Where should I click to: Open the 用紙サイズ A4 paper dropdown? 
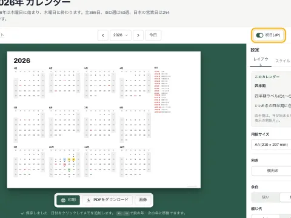(271, 145)
